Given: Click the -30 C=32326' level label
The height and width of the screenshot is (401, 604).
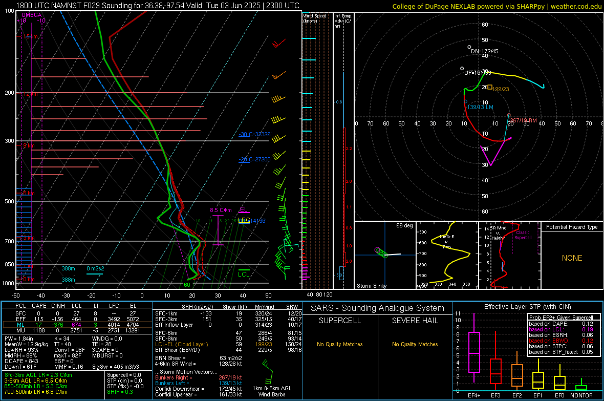Looking at the screenshot, I should [x=255, y=134].
